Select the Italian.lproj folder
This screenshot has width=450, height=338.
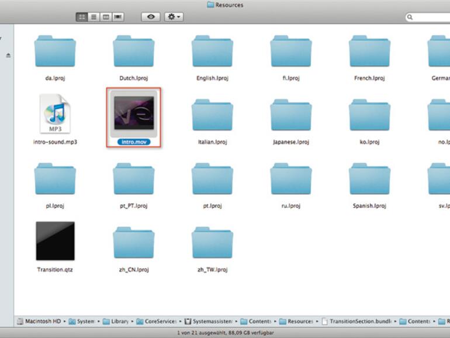pyautogui.click(x=212, y=115)
